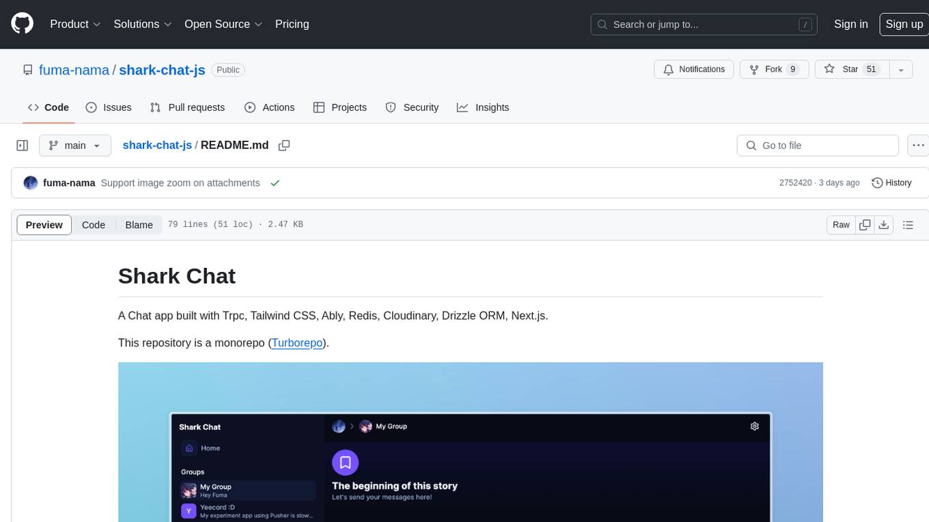
Task: Copy raw file contents
Action: (x=865, y=225)
